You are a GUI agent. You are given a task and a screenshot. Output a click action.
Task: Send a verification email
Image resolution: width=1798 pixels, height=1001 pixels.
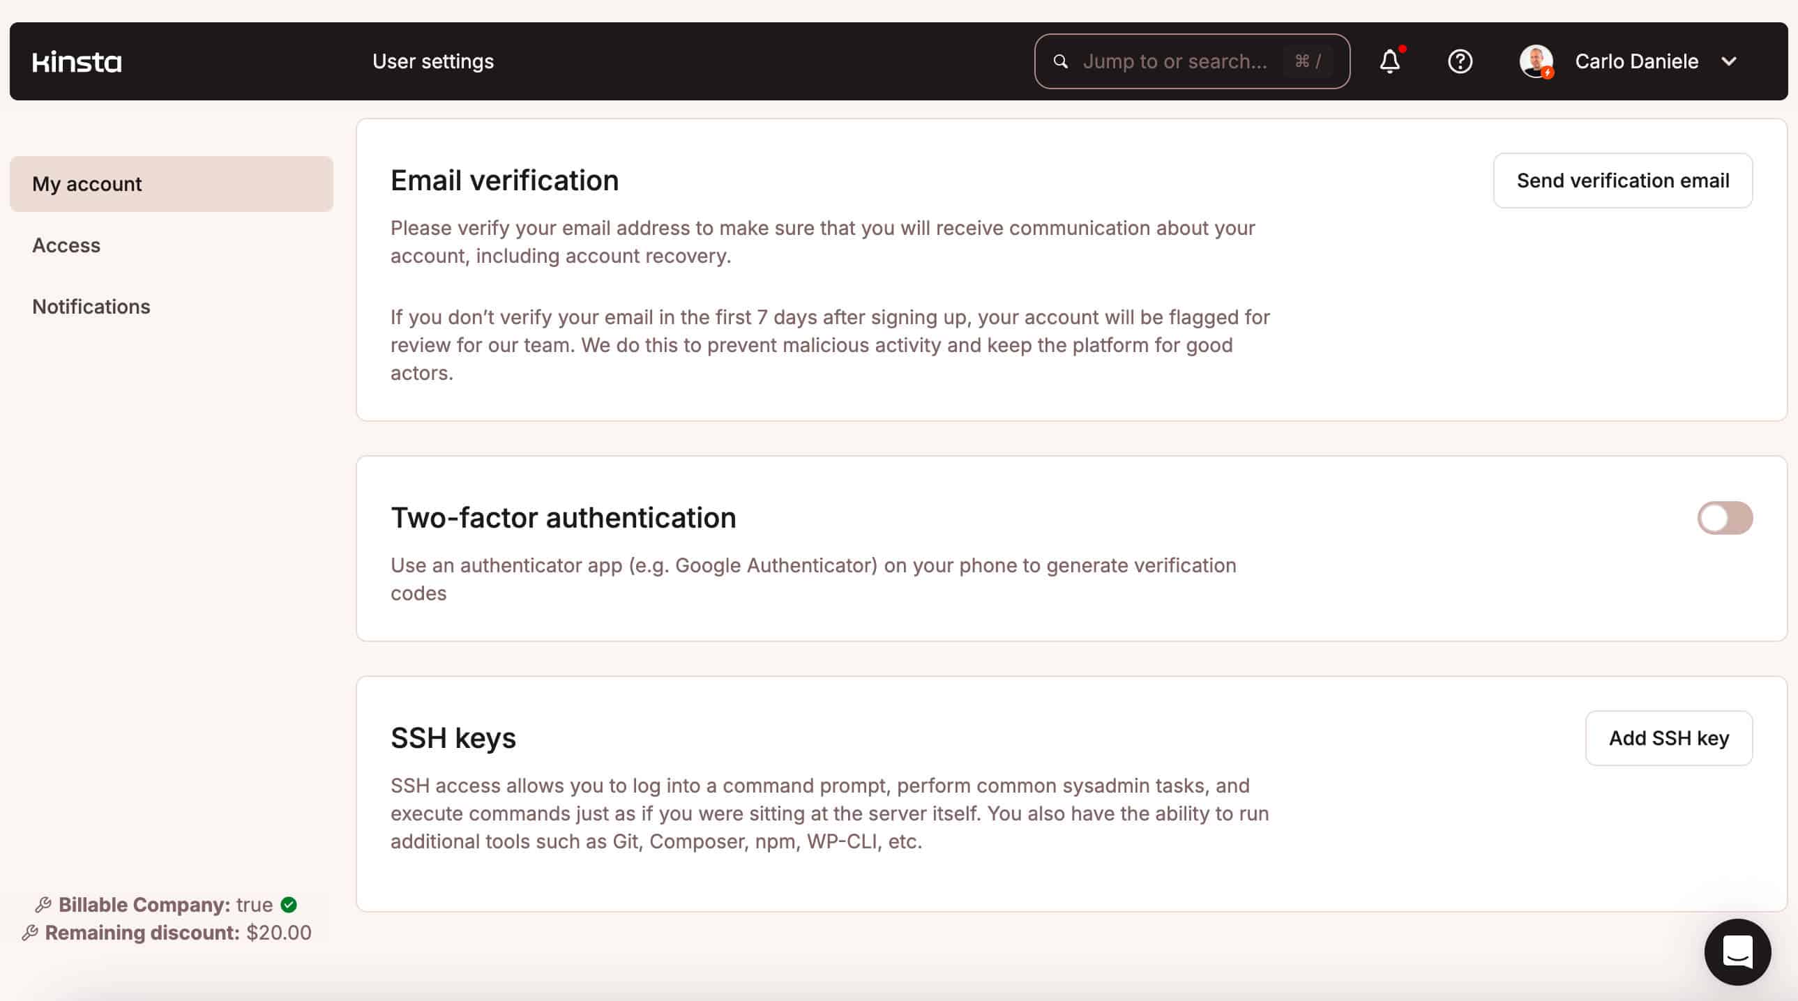[x=1622, y=180]
